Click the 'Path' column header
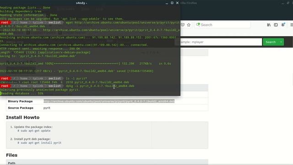The width and height of the screenshot is (293, 165). pos(11,163)
